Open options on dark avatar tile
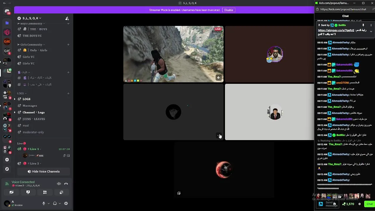The image size is (375, 211). pyautogui.click(x=219, y=135)
